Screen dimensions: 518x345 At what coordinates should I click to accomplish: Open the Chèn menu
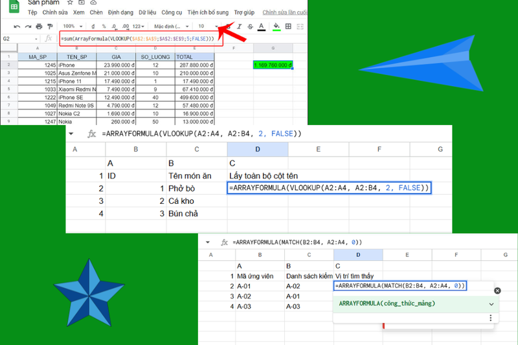point(96,12)
